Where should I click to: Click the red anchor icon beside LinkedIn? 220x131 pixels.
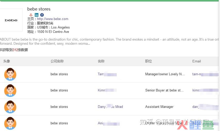tap(31, 15)
